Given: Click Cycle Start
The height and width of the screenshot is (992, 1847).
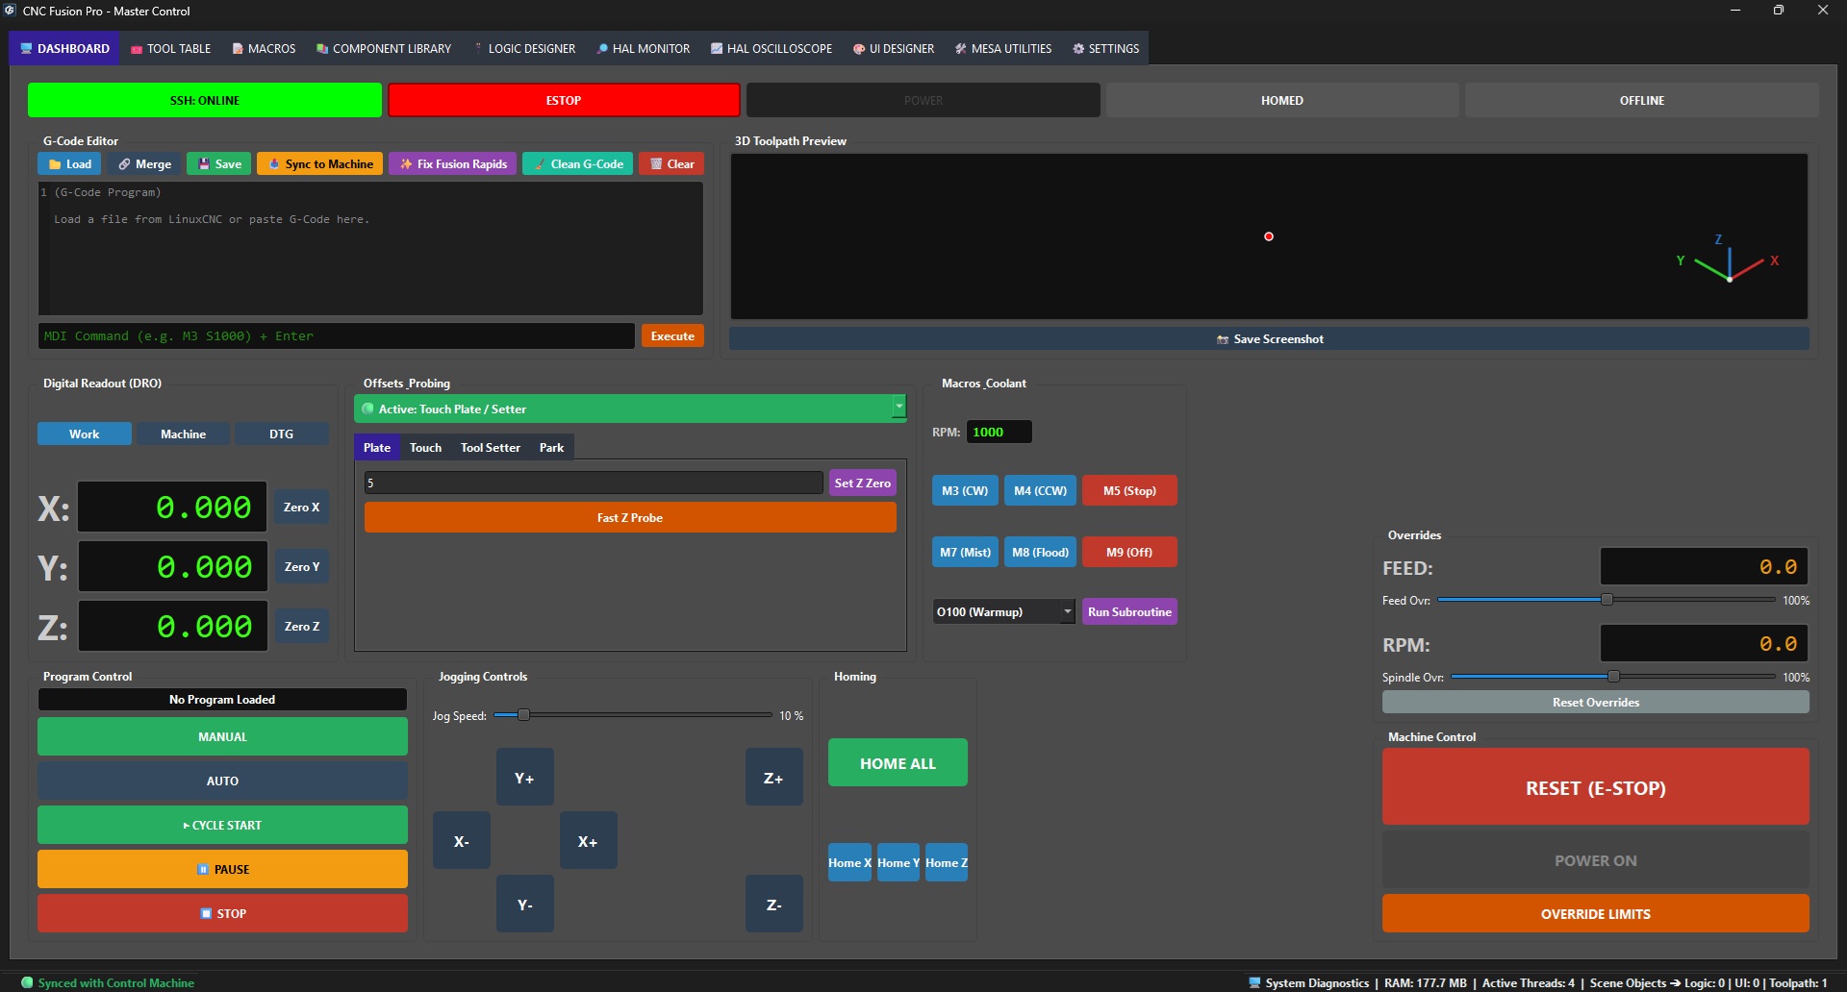Looking at the screenshot, I should coord(222,826).
